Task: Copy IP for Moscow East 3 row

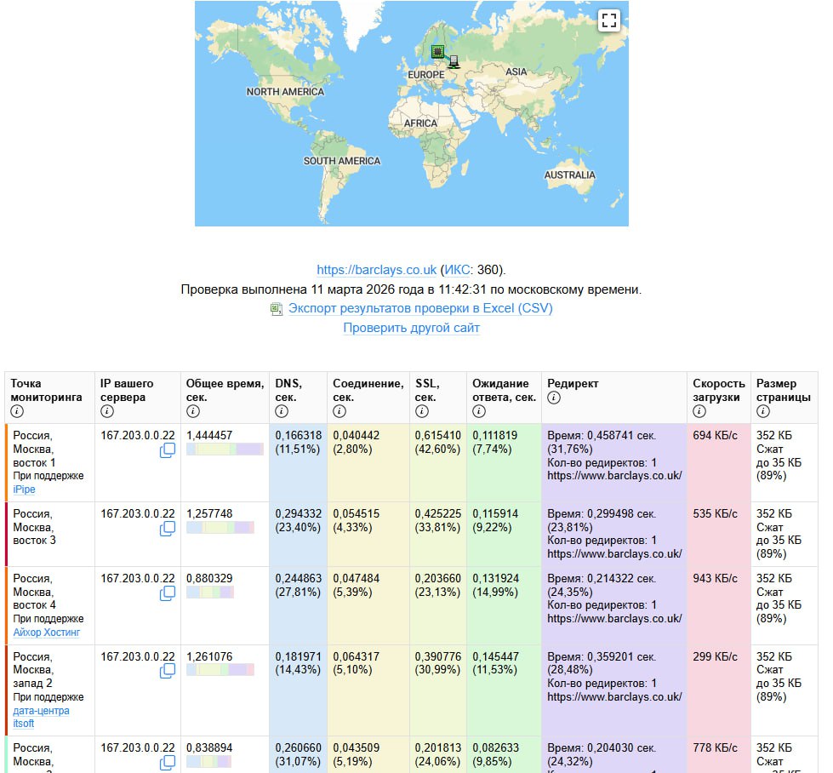Action: coord(168,529)
